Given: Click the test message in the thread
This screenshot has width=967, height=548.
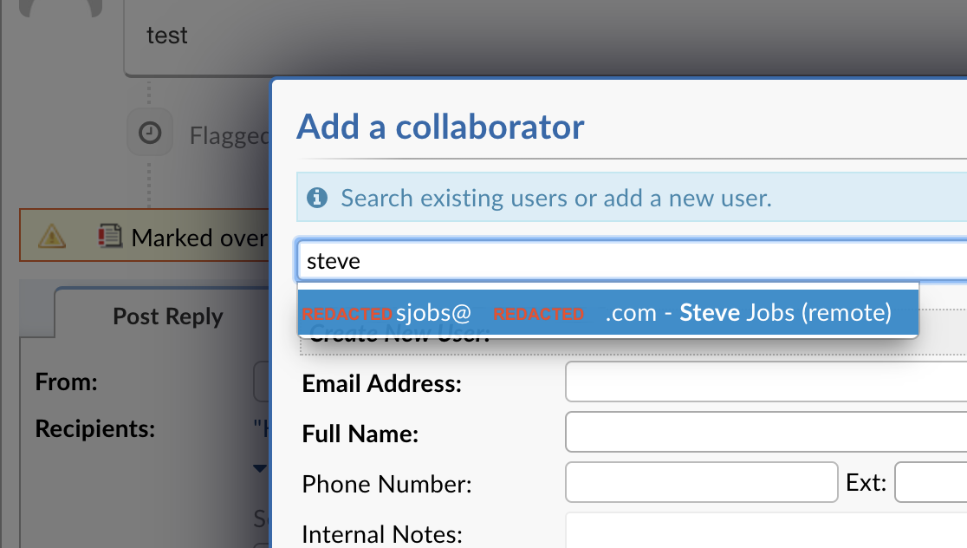Looking at the screenshot, I should coord(167,36).
